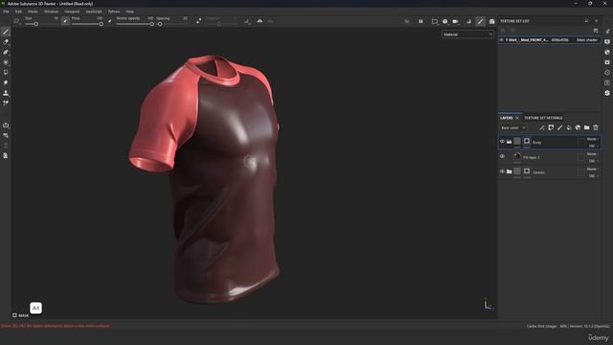
Task: Hide the Fill layer 1
Action: click(502, 156)
